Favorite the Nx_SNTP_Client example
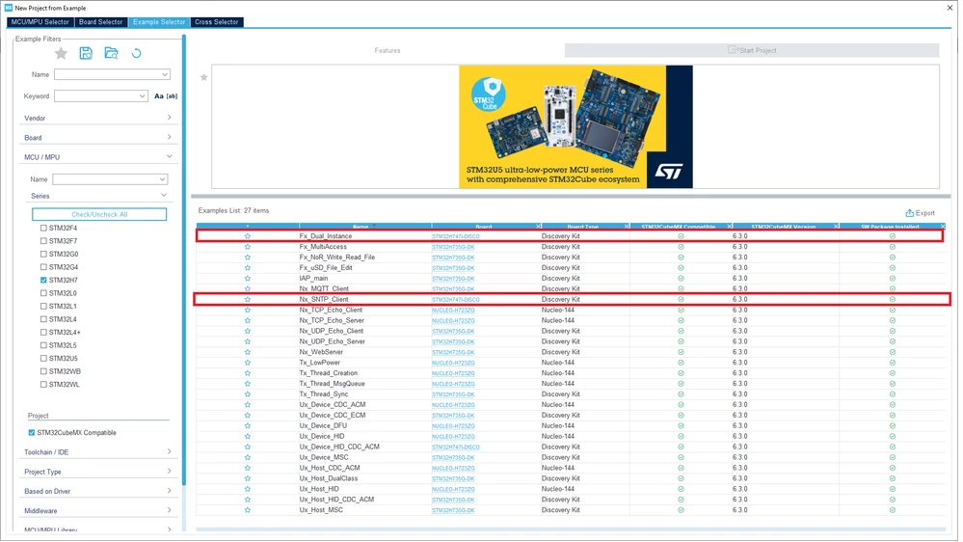The image size is (963, 542). (248, 299)
